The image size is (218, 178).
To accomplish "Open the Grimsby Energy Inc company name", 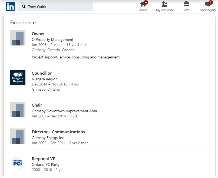I will 48,138.
